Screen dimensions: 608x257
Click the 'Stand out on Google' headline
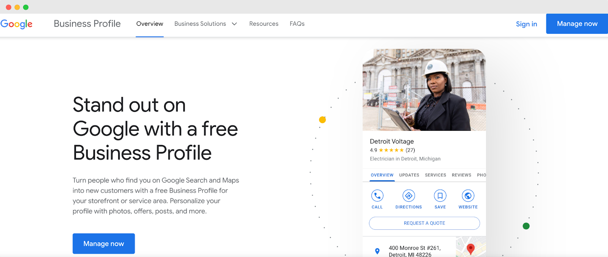155,129
